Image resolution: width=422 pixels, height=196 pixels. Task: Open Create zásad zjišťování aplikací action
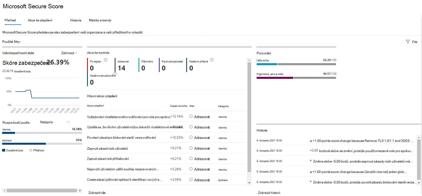click(x=124, y=180)
